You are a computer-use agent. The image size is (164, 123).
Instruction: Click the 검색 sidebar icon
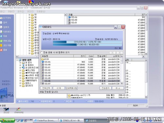coord(1,23)
